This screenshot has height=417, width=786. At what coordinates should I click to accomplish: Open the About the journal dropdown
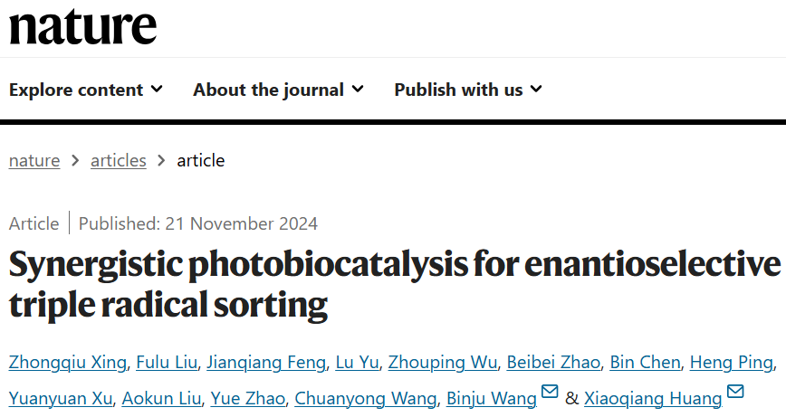click(x=278, y=90)
